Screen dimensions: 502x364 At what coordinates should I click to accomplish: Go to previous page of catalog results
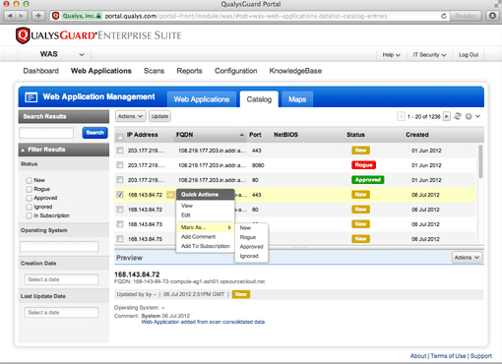(x=401, y=116)
